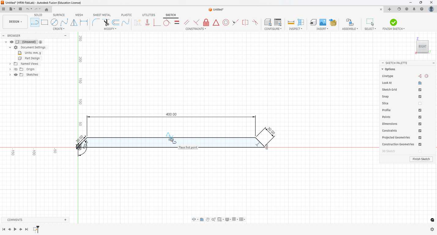Apply the Concentric constraint
Image resolution: width=437 pixels, height=235 pixels.
click(226, 22)
